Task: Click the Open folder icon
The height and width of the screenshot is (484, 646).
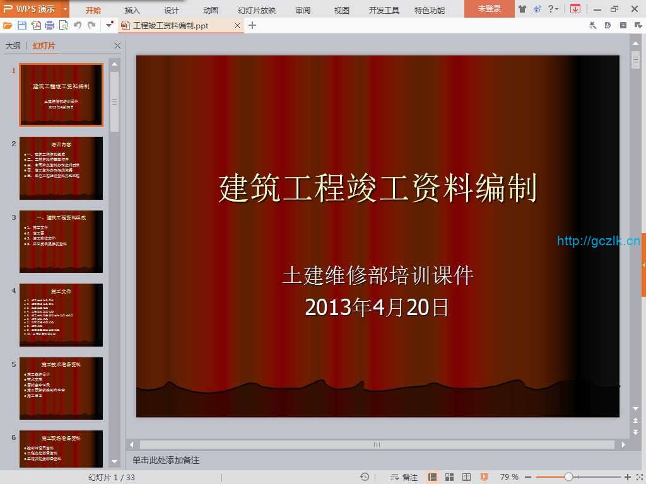Action: click(x=8, y=25)
